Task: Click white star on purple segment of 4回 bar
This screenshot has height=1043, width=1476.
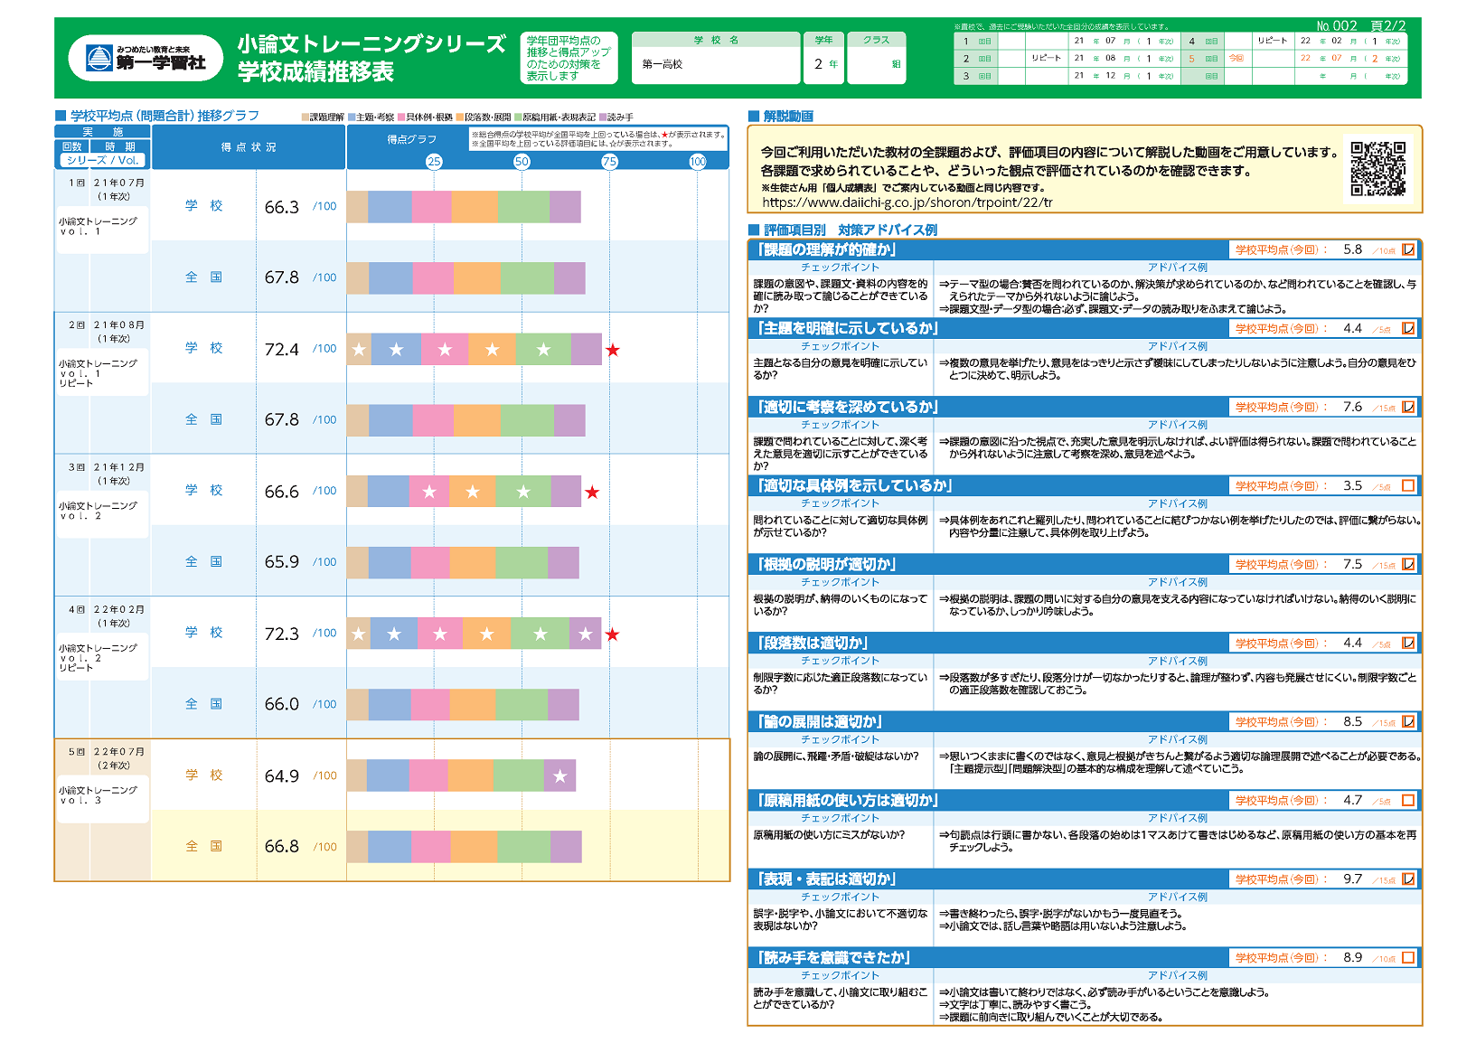Action: 585,634
